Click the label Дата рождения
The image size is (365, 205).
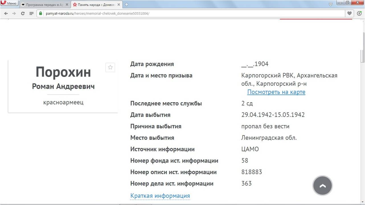[152, 64]
